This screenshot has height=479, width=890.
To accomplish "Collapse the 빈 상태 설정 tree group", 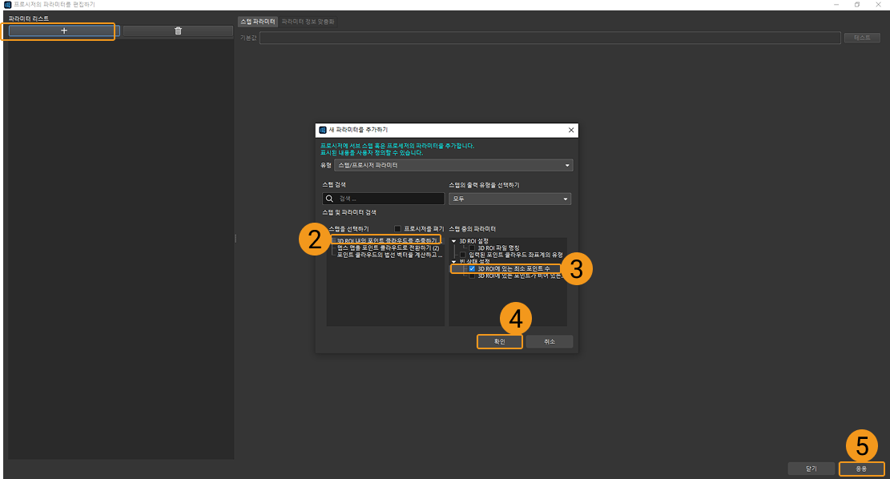I will tap(454, 262).
